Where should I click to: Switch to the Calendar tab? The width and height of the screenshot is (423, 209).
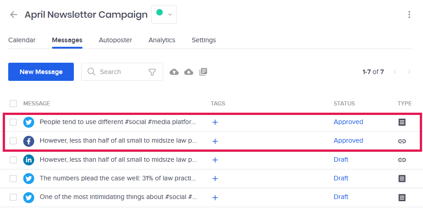tap(22, 40)
